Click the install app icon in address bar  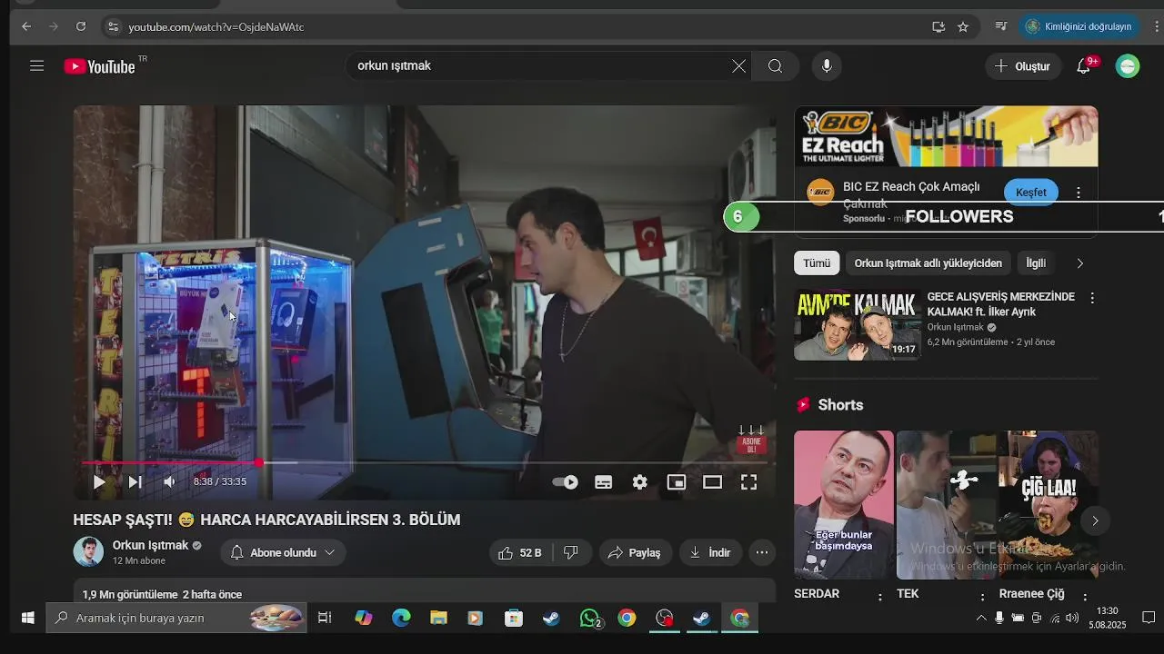pos(938,26)
